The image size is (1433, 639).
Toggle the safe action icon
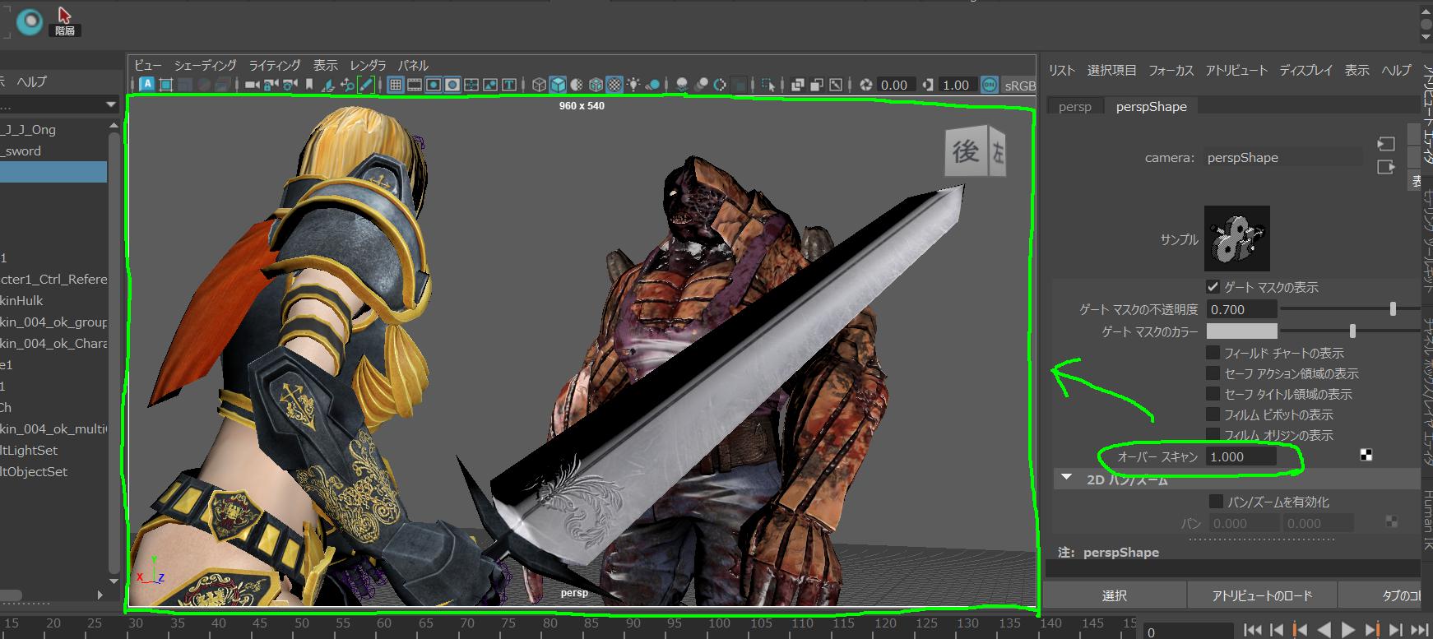490,85
